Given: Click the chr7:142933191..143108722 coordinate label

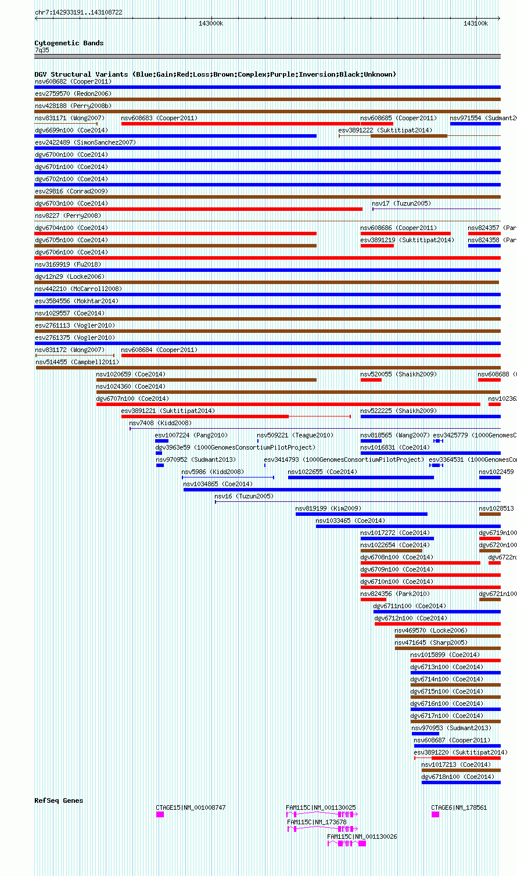Looking at the screenshot, I should point(78,12).
